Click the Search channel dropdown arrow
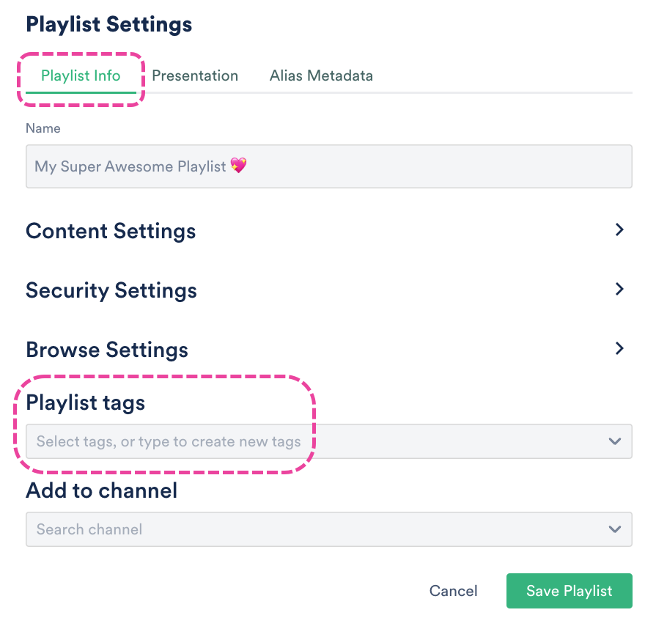This screenshot has height=629, width=656. (x=614, y=529)
